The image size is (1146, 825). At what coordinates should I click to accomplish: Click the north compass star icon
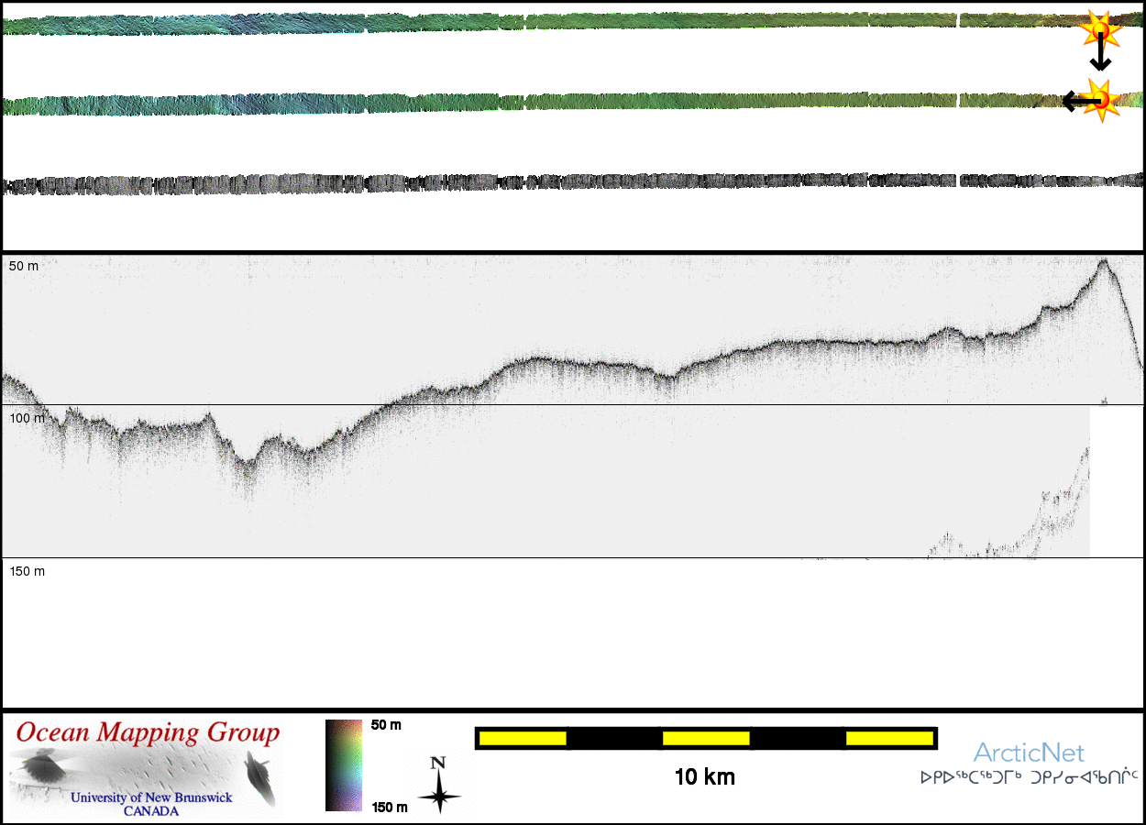click(439, 790)
